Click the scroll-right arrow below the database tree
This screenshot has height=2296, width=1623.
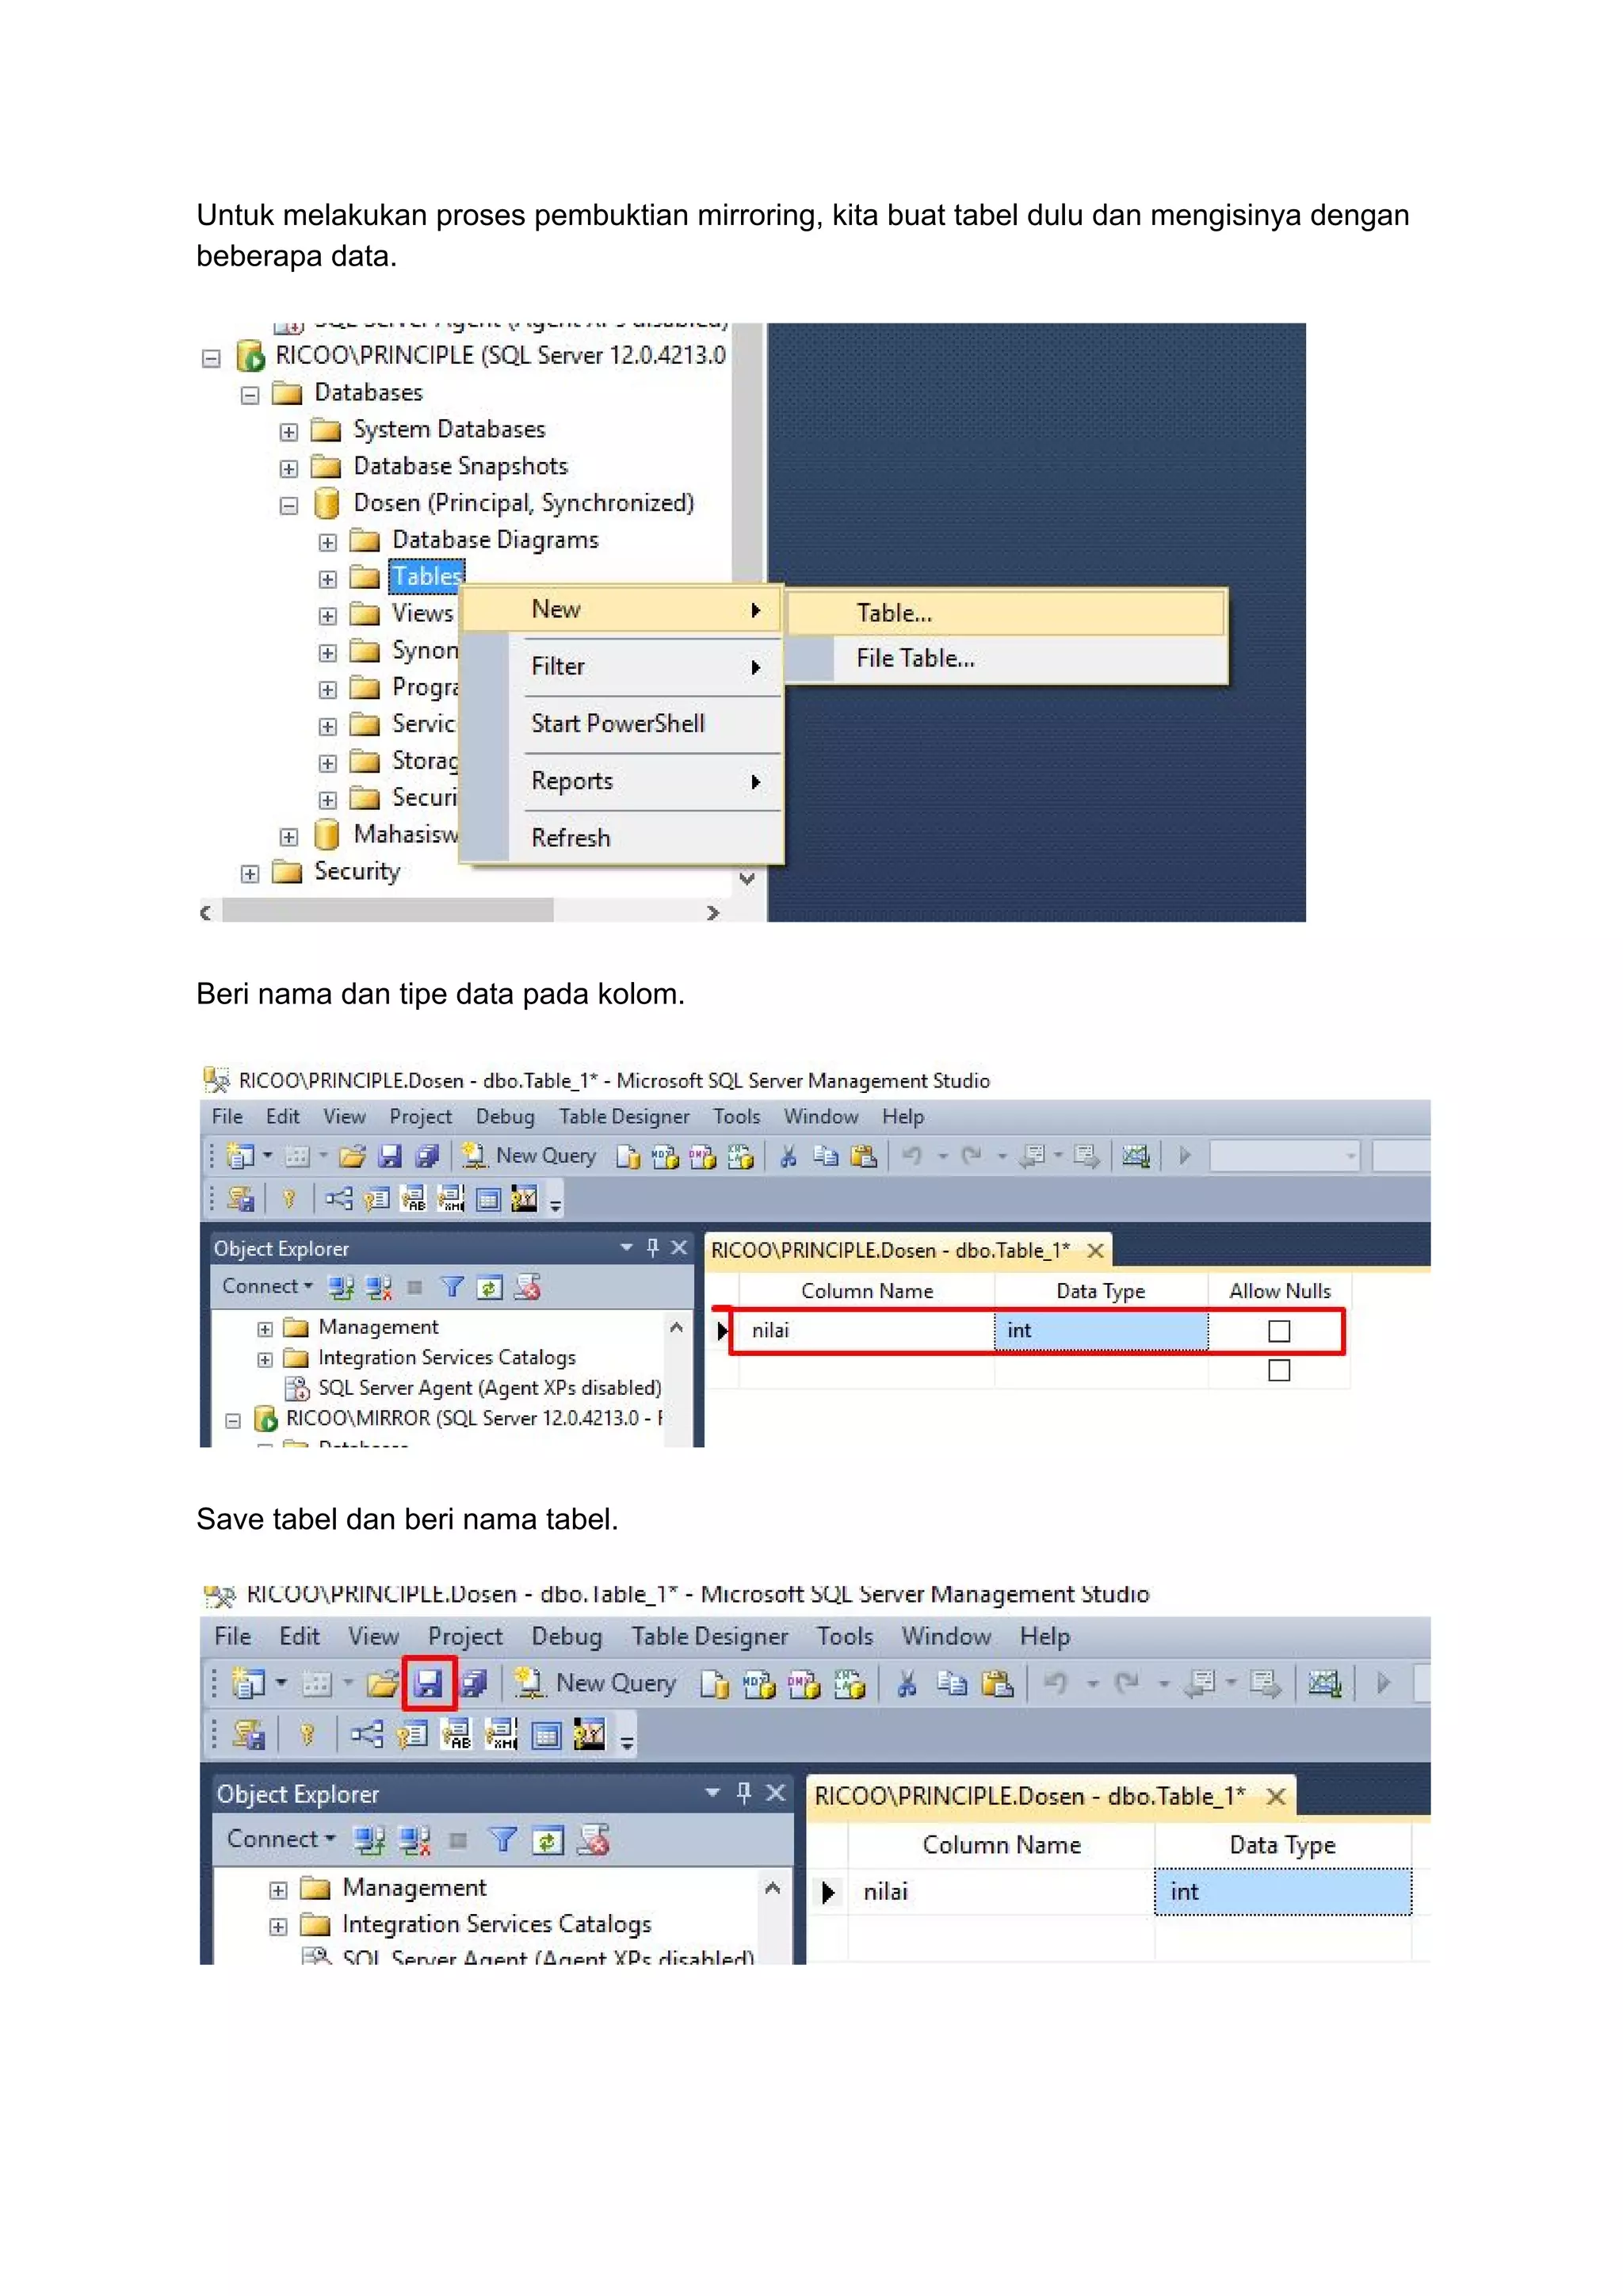[x=712, y=913]
